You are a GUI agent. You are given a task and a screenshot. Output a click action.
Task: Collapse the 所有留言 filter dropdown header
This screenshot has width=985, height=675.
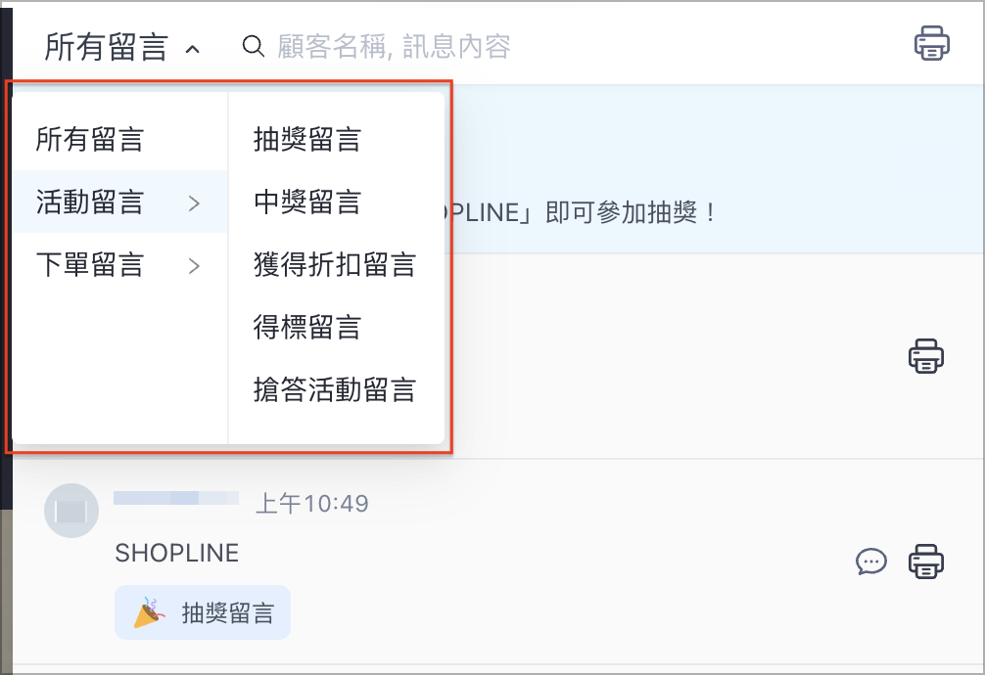121,47
